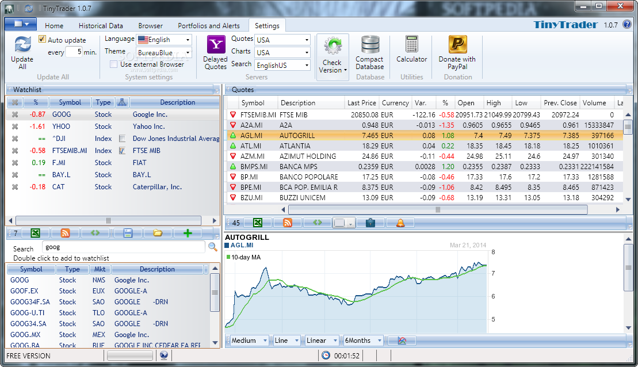Click Donate with PayPal icon

(458, 44)
